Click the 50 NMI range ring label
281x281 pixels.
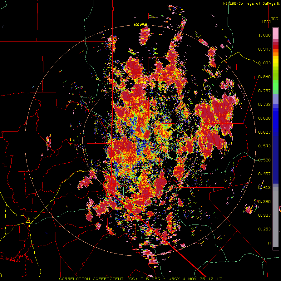click(140, 83)
